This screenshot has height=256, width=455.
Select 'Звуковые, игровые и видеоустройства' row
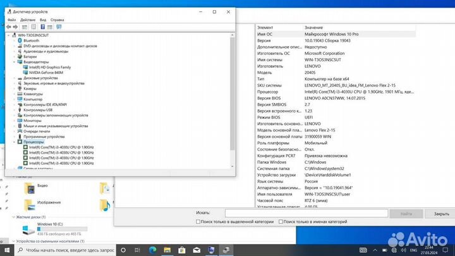click(54, 83)
